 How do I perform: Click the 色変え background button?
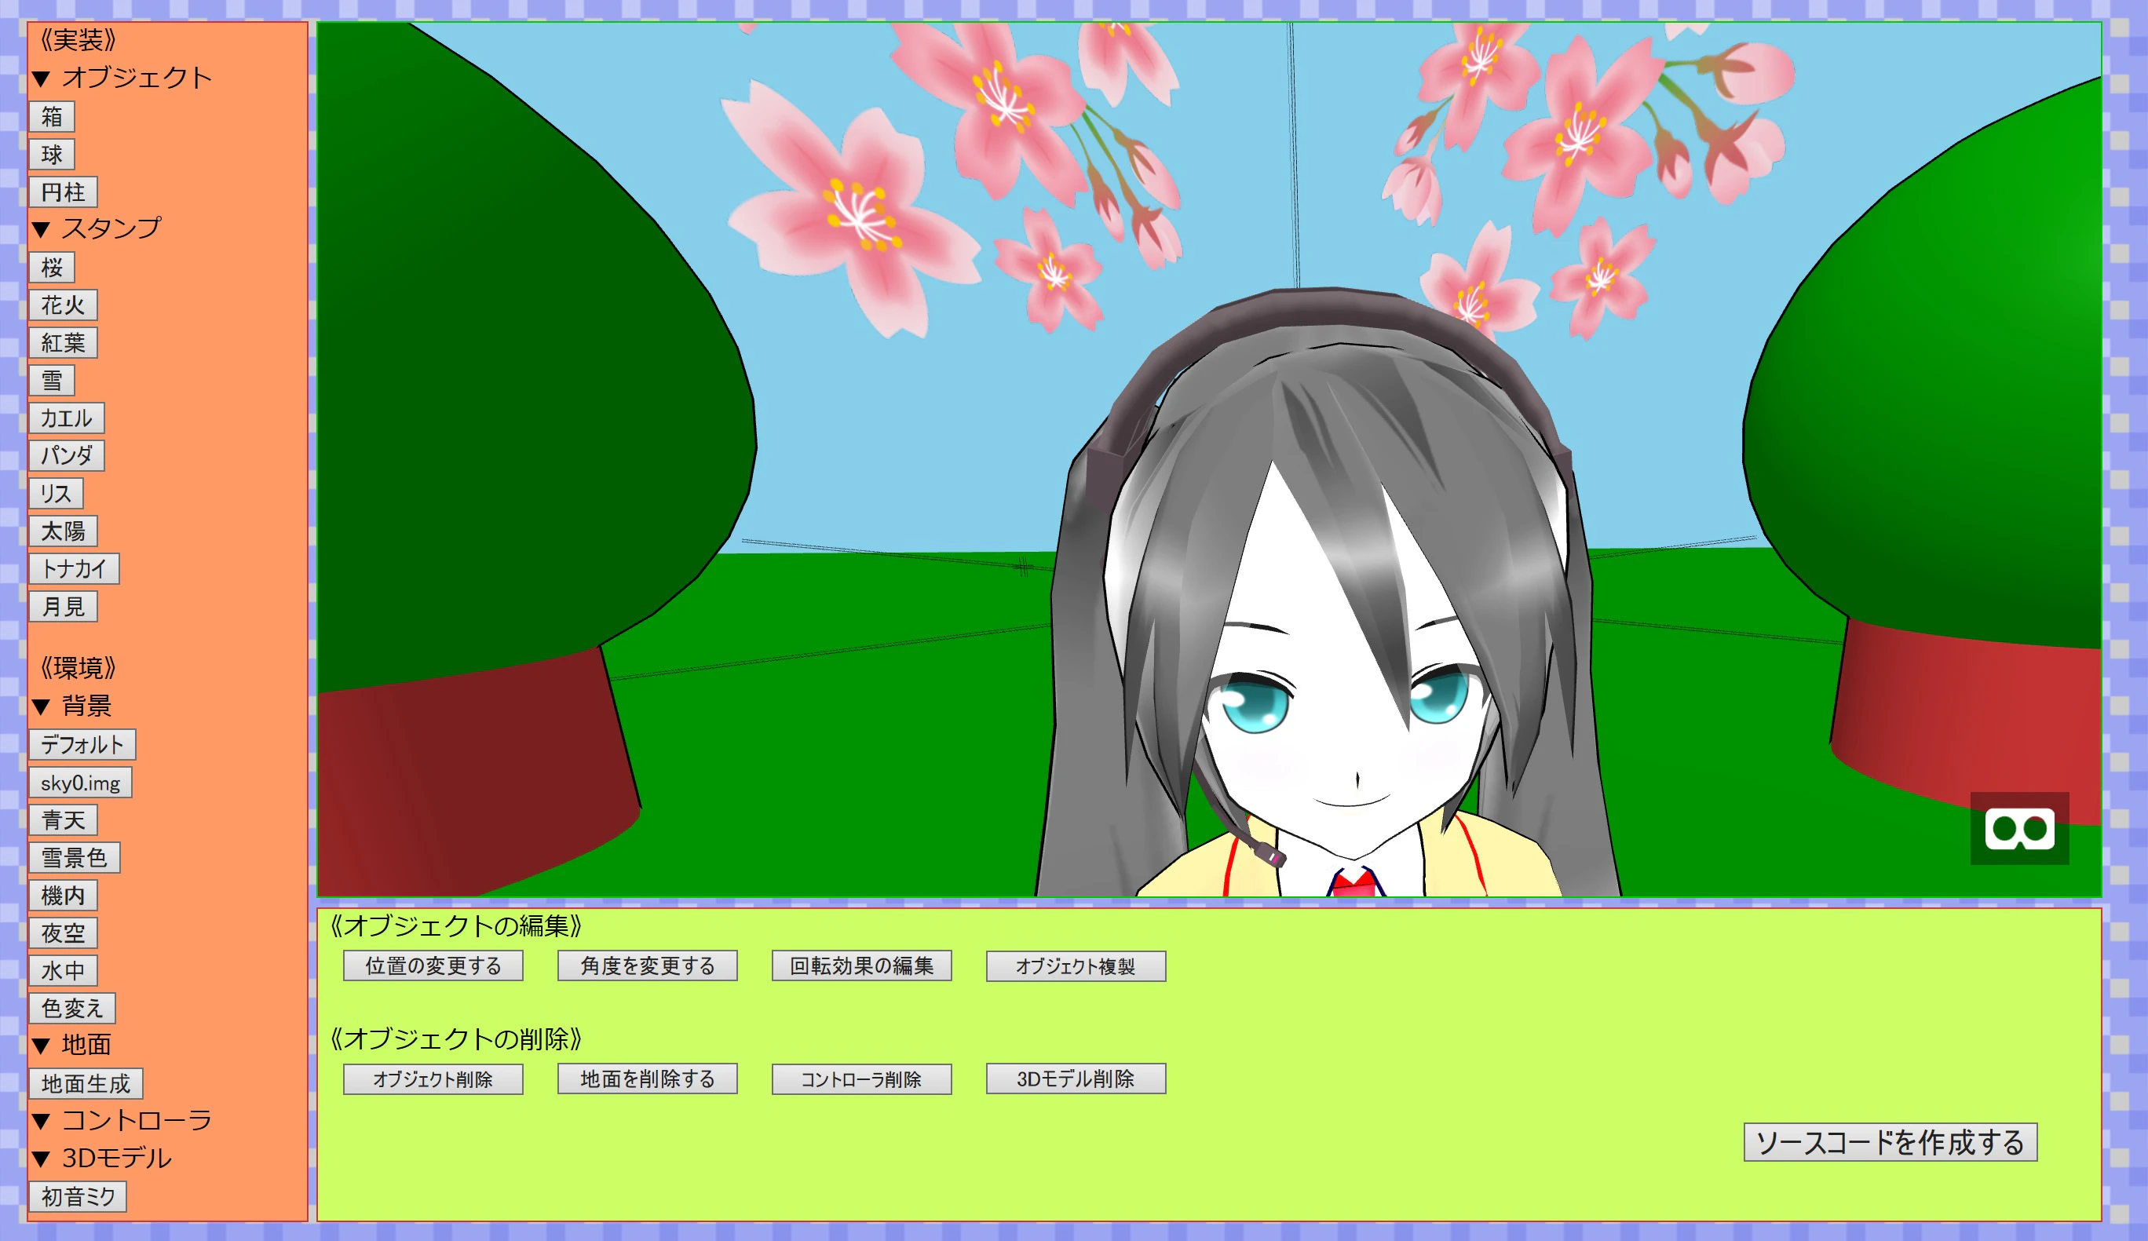(x=72, y=1009)
